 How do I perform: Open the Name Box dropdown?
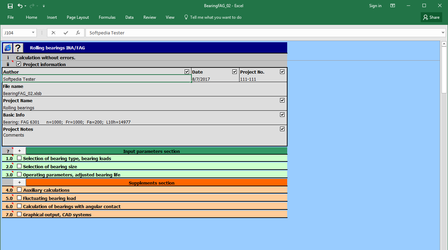tap(33, 33)
